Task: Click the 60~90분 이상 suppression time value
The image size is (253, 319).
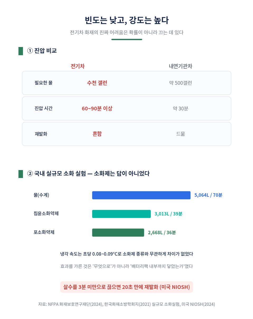Action: coord(97,109)
